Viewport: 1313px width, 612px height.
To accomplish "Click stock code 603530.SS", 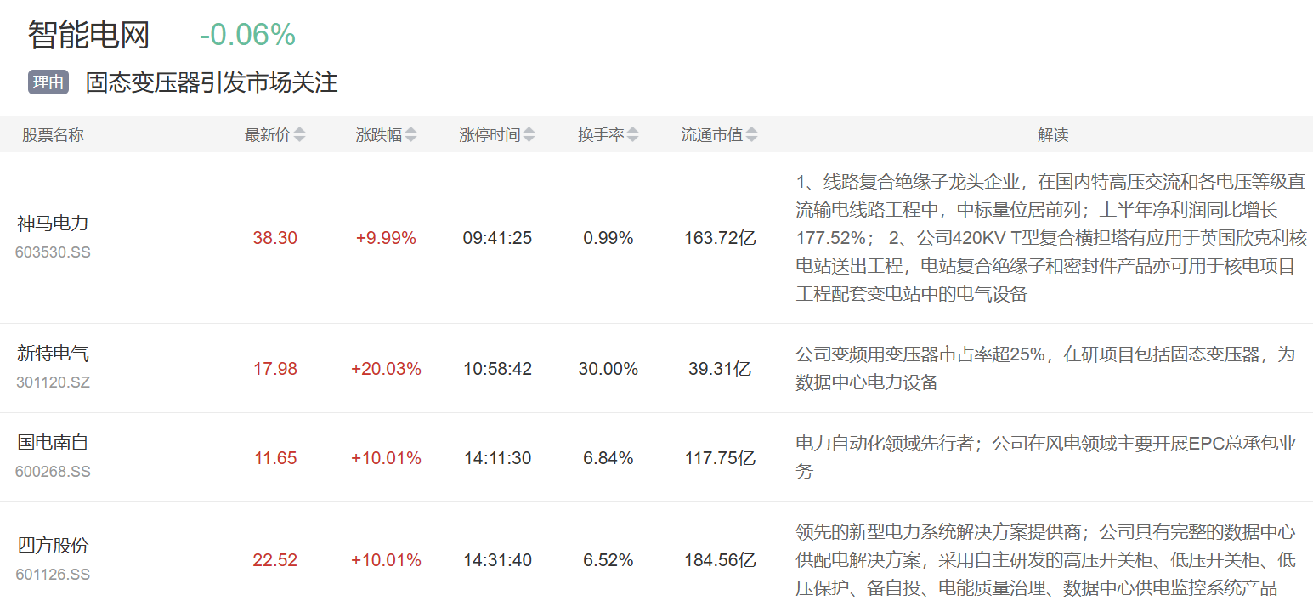I will 53,252.
